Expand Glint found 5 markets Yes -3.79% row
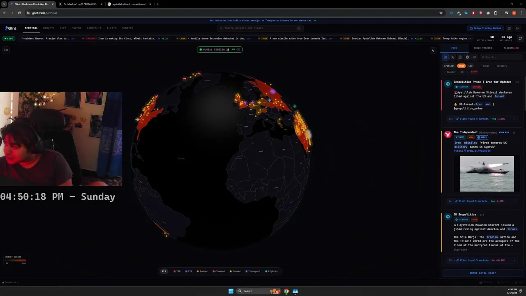 tap(482, 119)
